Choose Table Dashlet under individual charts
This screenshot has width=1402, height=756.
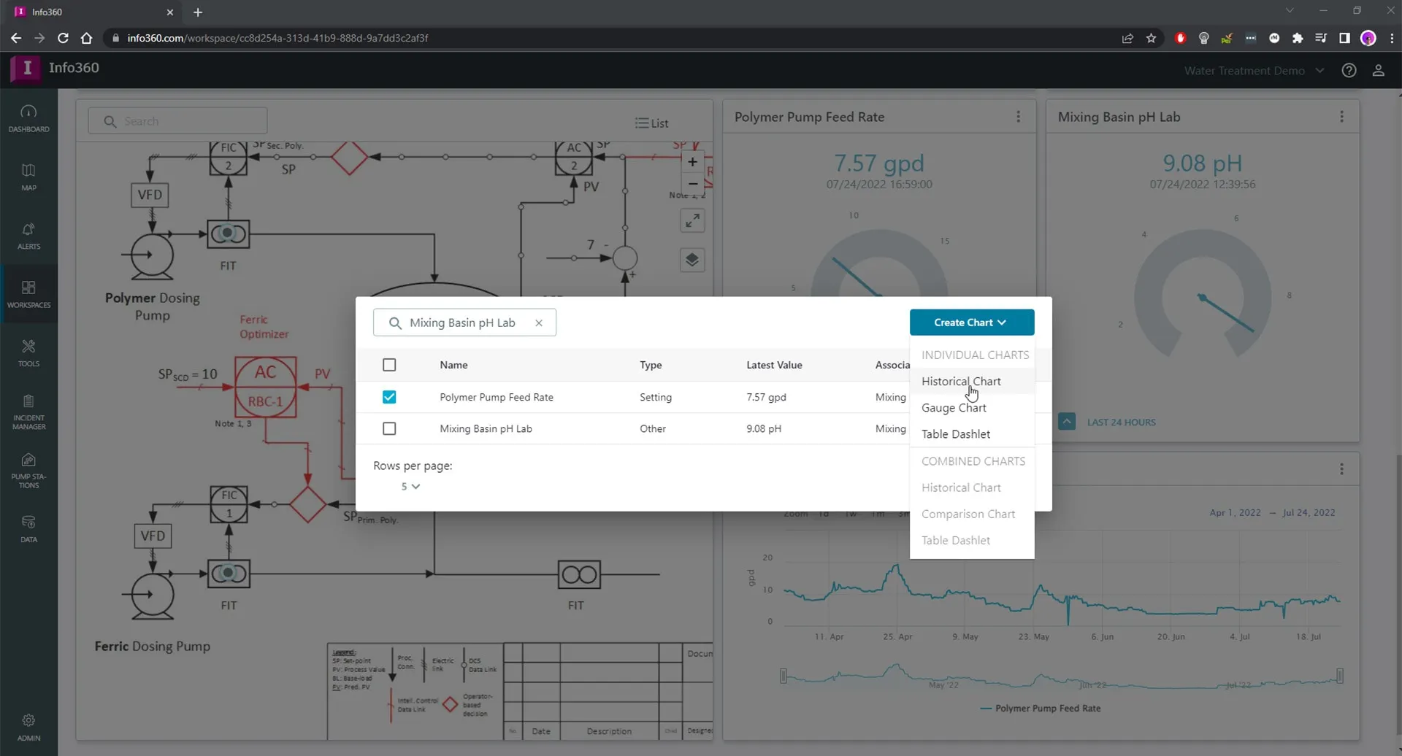pos(955,434)
